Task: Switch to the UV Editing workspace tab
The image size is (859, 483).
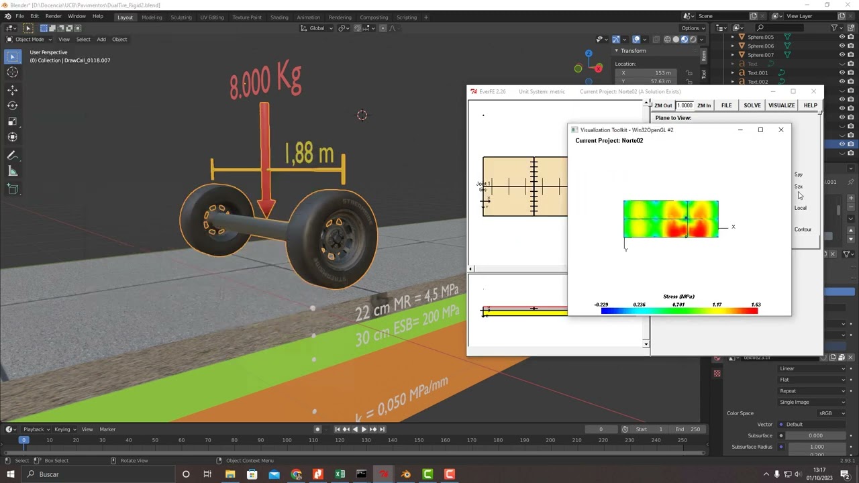Action: tap(212, 17)
